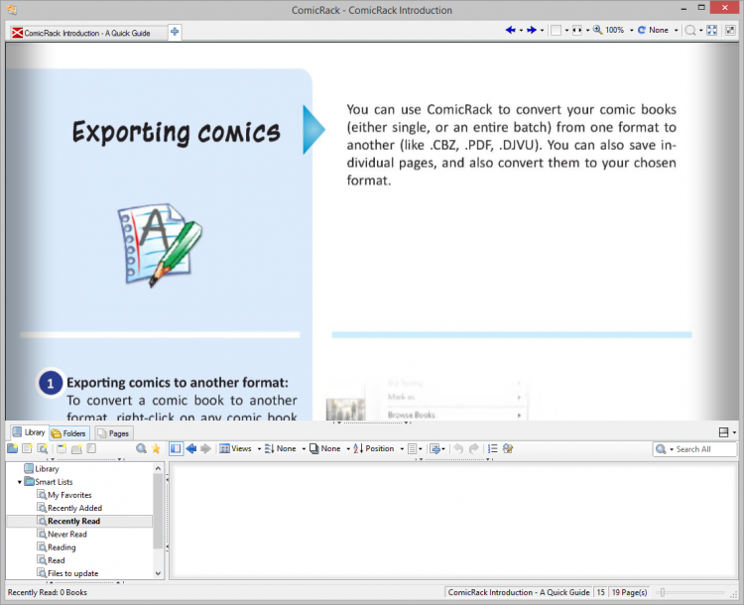Switch to the Library tab
The height and width of the screenshot is (605, 744).
pos(29,432)
